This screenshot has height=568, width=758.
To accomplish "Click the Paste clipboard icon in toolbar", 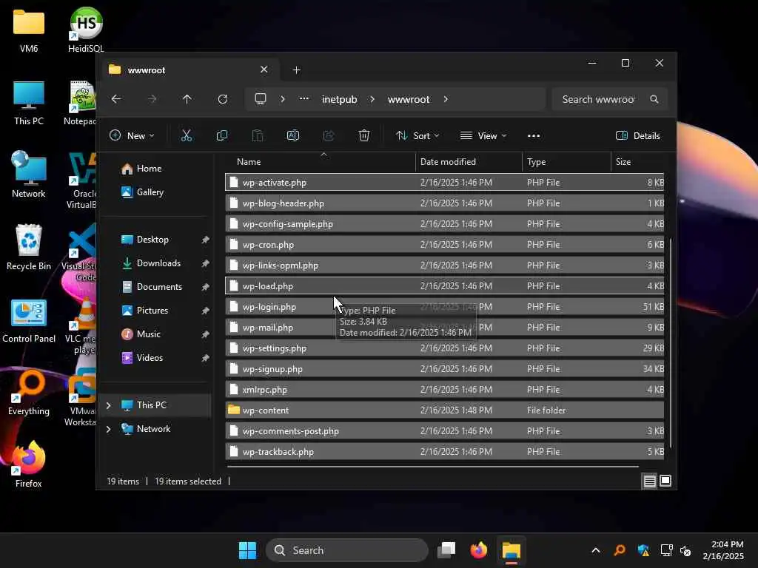I will coord(258,136).
